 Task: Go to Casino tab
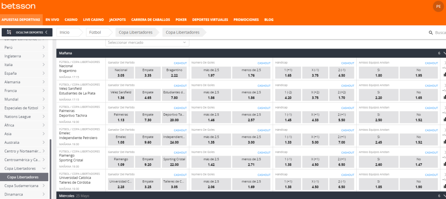[x=71, y=20]
